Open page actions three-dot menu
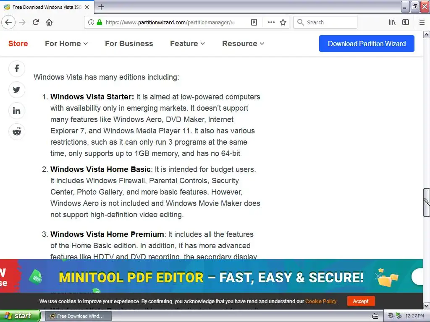Screen dimensions: 430x322 (271, 22)
